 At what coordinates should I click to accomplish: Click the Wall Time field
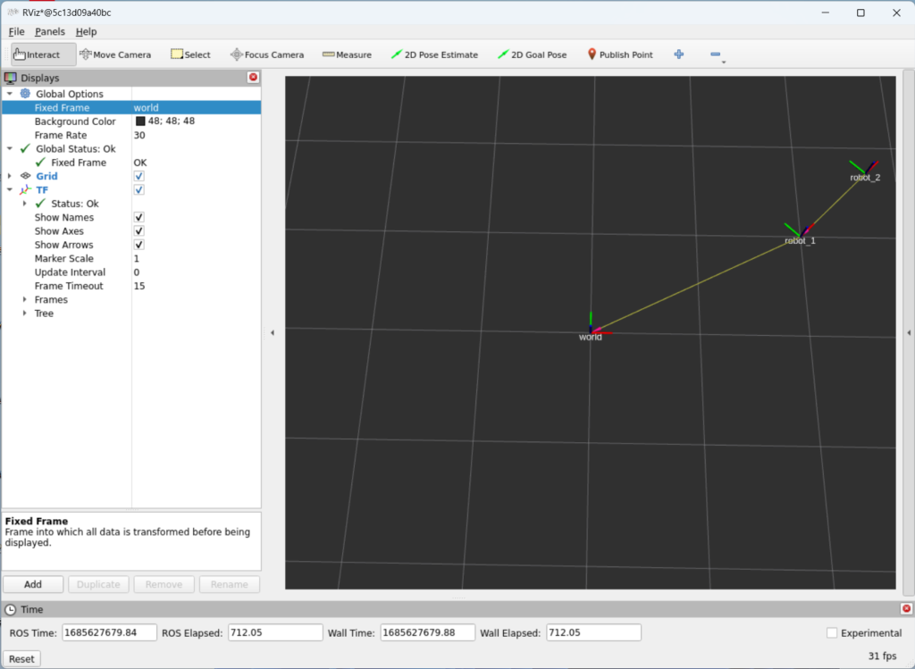427,632
